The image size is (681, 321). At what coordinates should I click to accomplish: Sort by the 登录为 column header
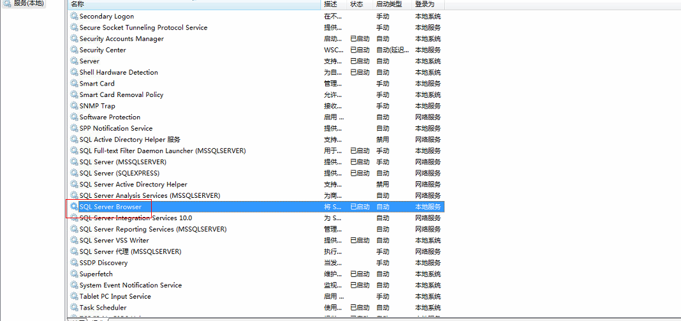click(x=428, y=4)
